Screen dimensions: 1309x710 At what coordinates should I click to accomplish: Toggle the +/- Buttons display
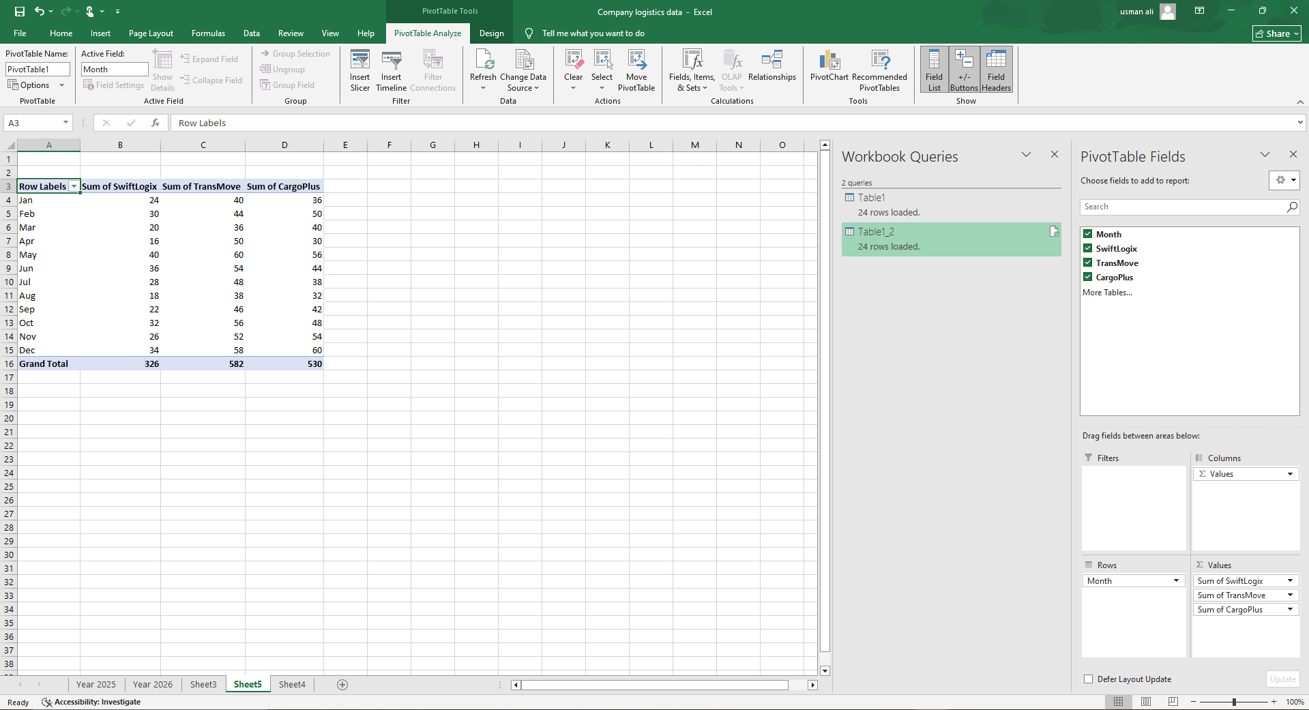(964, 70)
